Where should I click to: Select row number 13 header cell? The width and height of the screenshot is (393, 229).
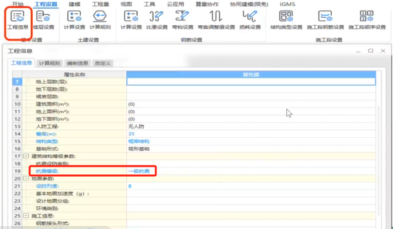17,126
